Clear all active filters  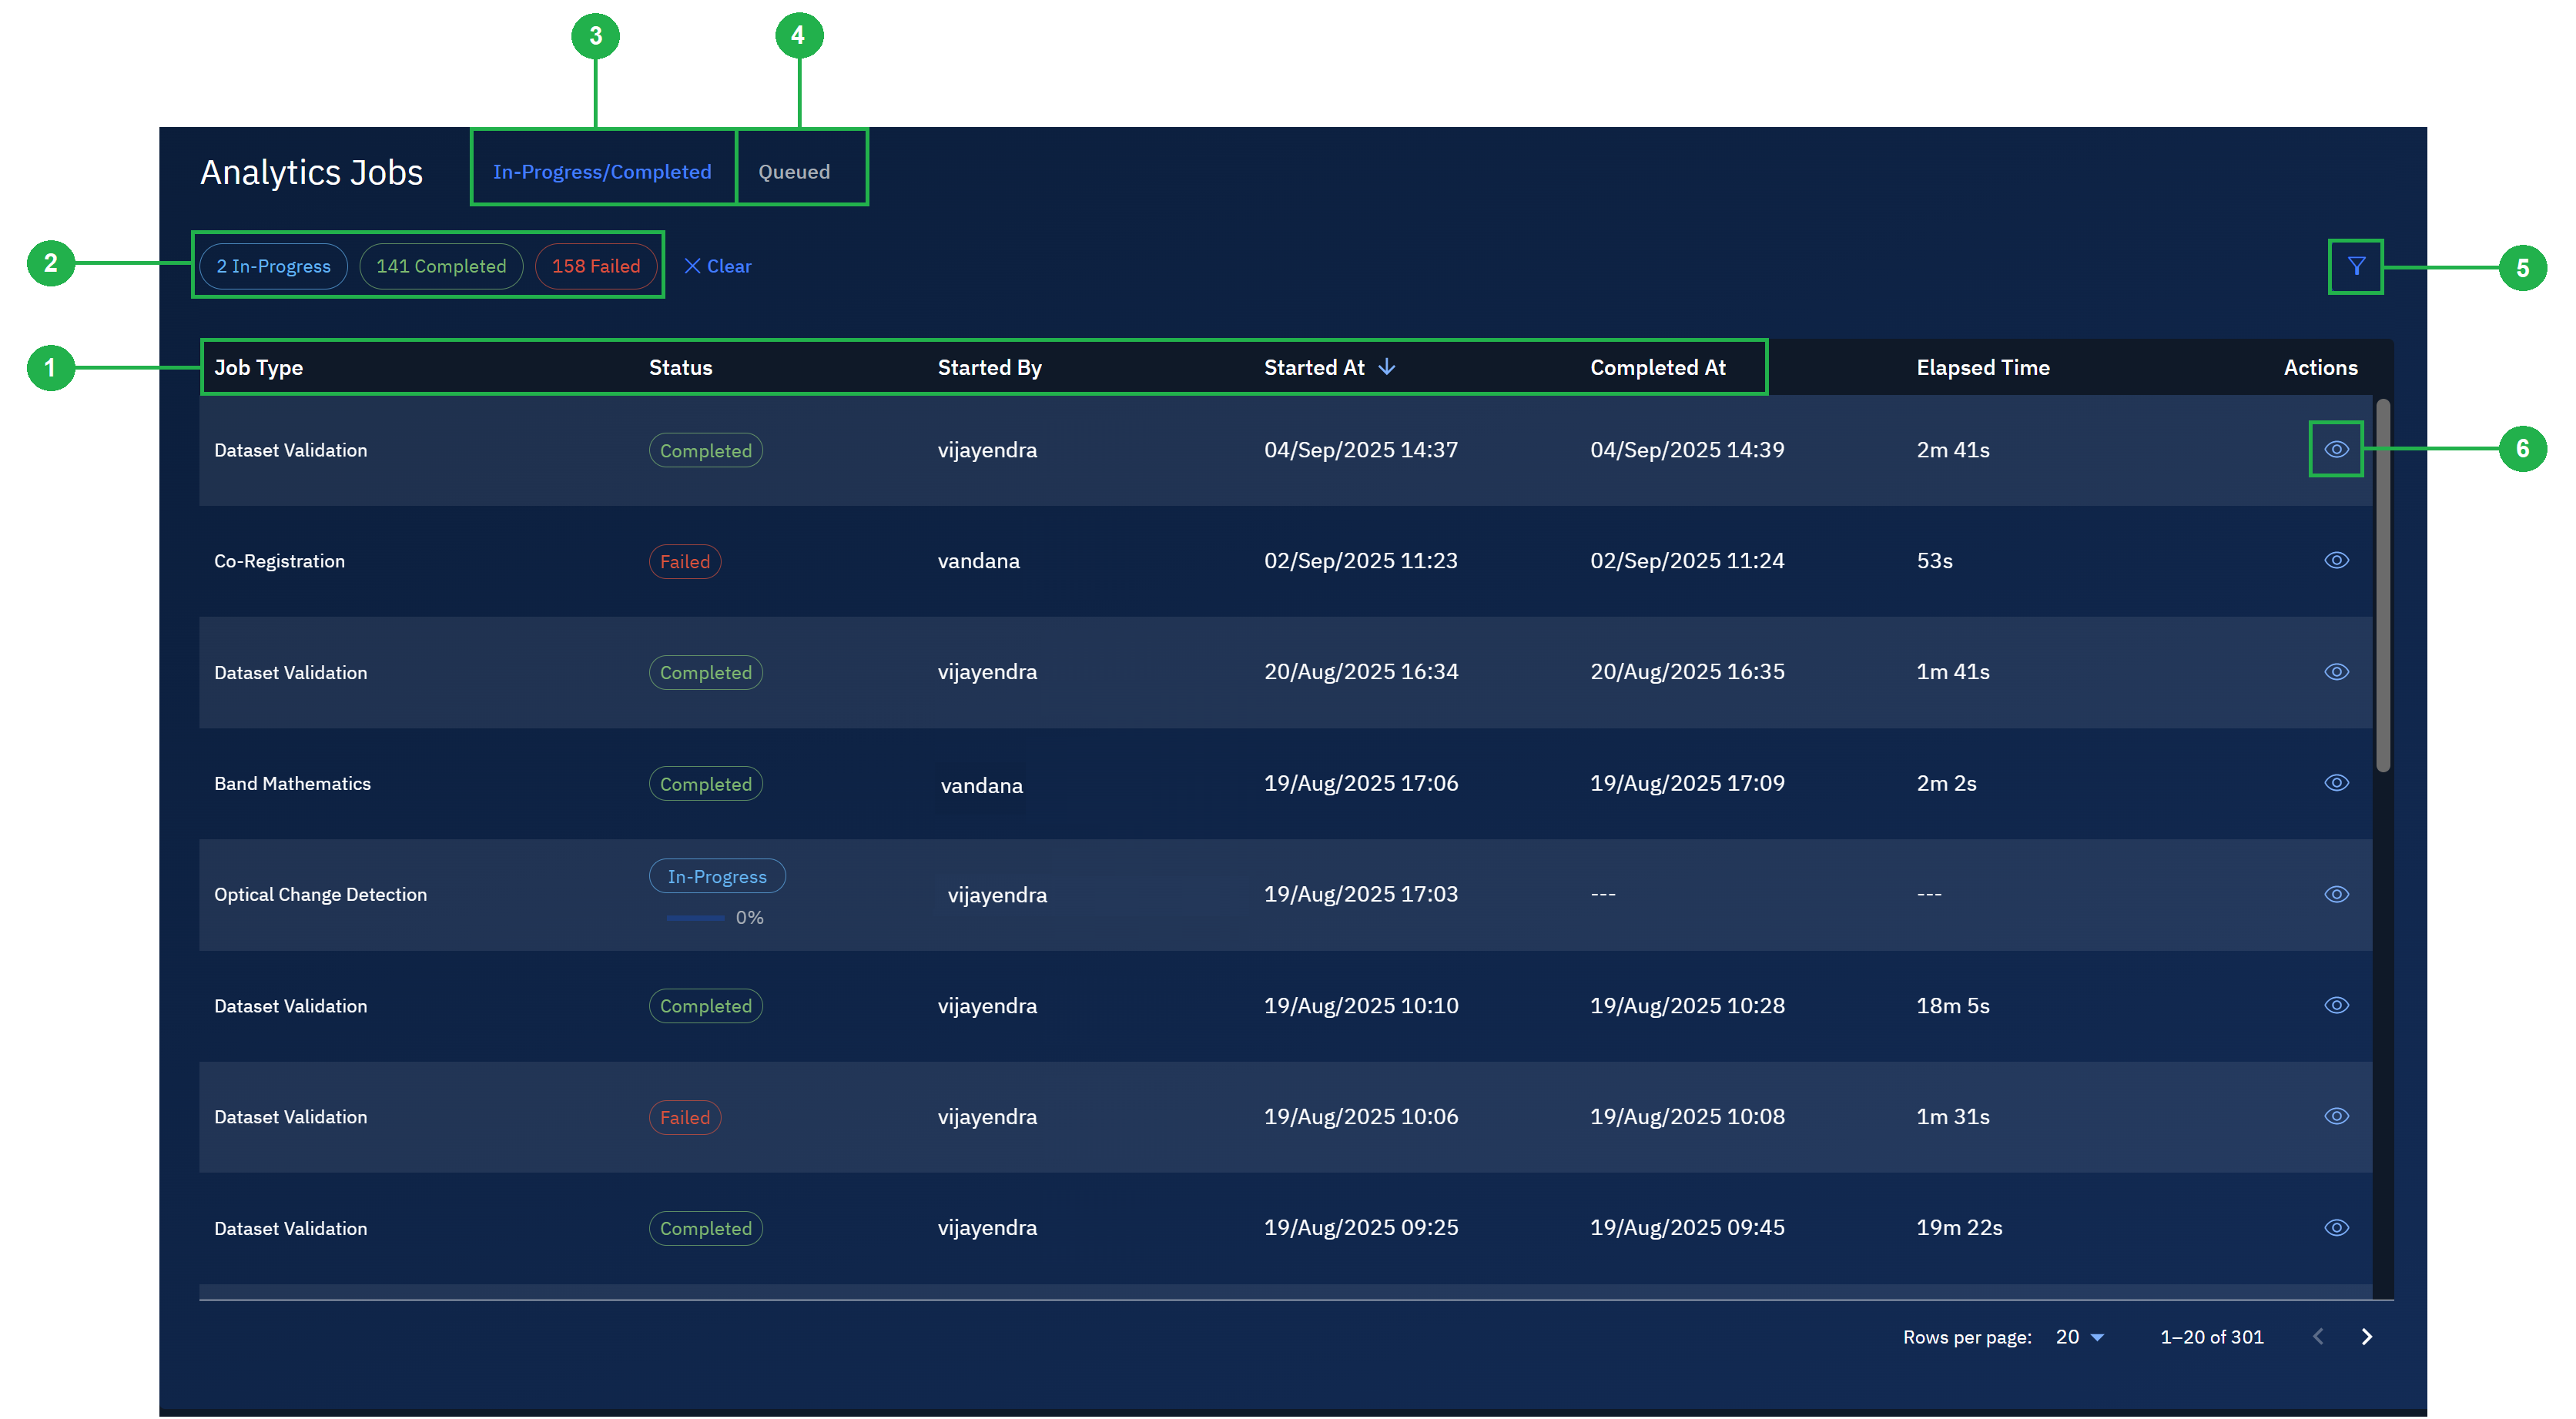(x=728, y=266)
